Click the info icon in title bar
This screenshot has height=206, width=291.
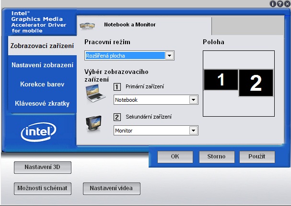(x=273, y=4)
